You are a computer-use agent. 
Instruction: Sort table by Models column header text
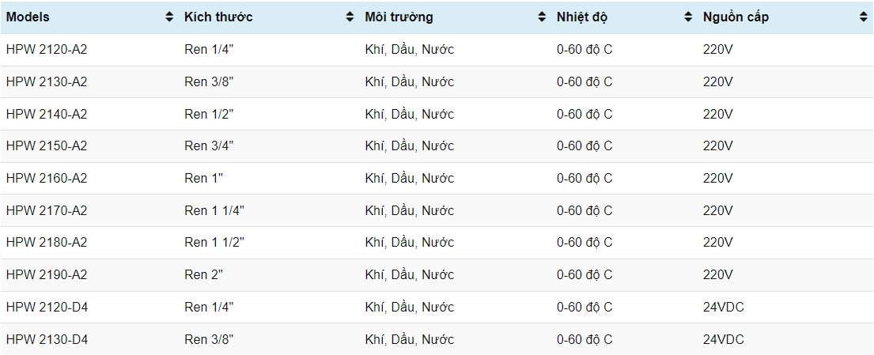tap(28, 17)
